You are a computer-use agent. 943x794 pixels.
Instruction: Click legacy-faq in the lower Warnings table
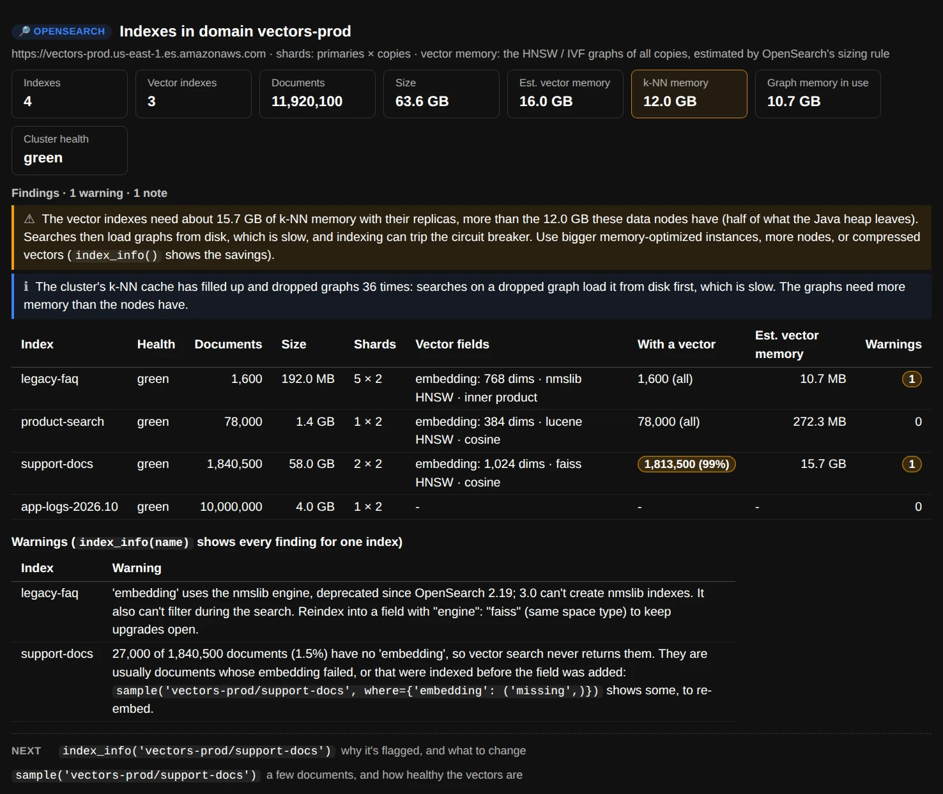click(50, 593)
